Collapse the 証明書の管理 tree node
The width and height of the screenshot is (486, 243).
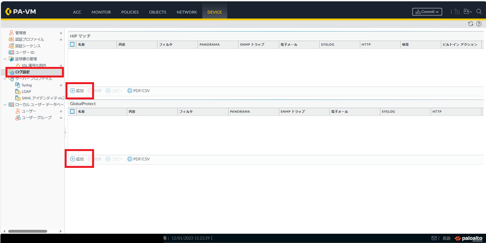coord(5,59)
